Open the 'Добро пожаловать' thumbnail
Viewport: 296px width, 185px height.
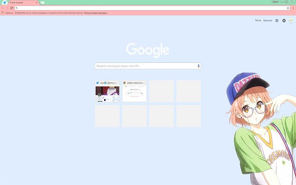point(135,91)
